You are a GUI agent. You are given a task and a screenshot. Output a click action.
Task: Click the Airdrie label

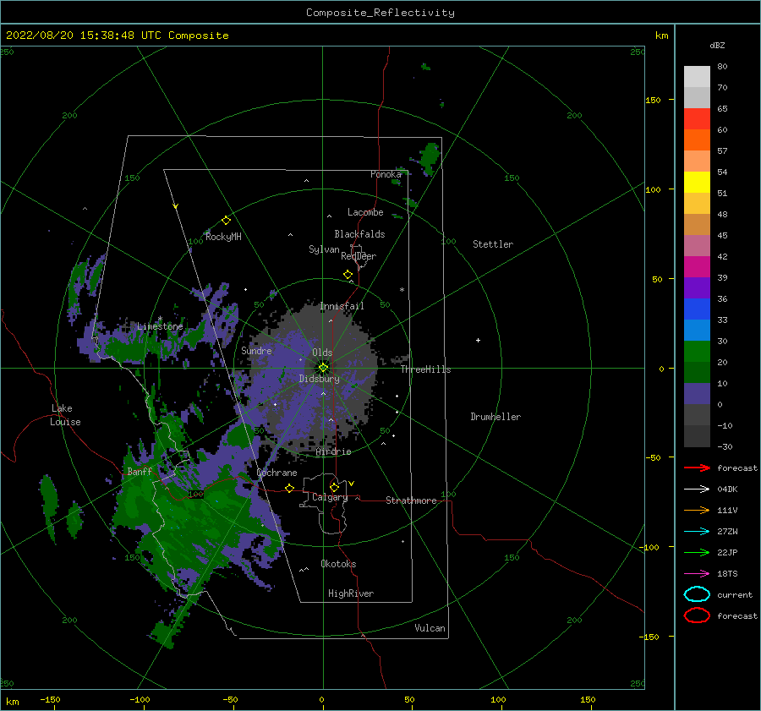(x=333, y=451)
